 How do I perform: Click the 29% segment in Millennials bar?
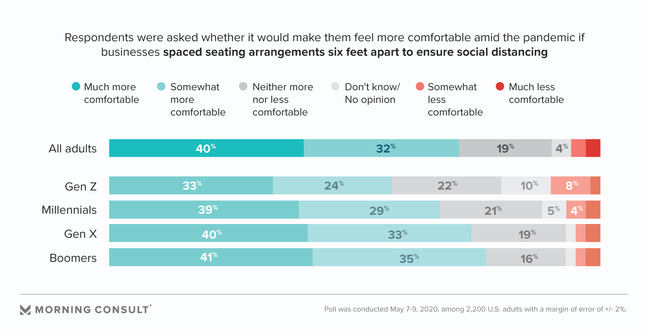click(x=369, y=210)
